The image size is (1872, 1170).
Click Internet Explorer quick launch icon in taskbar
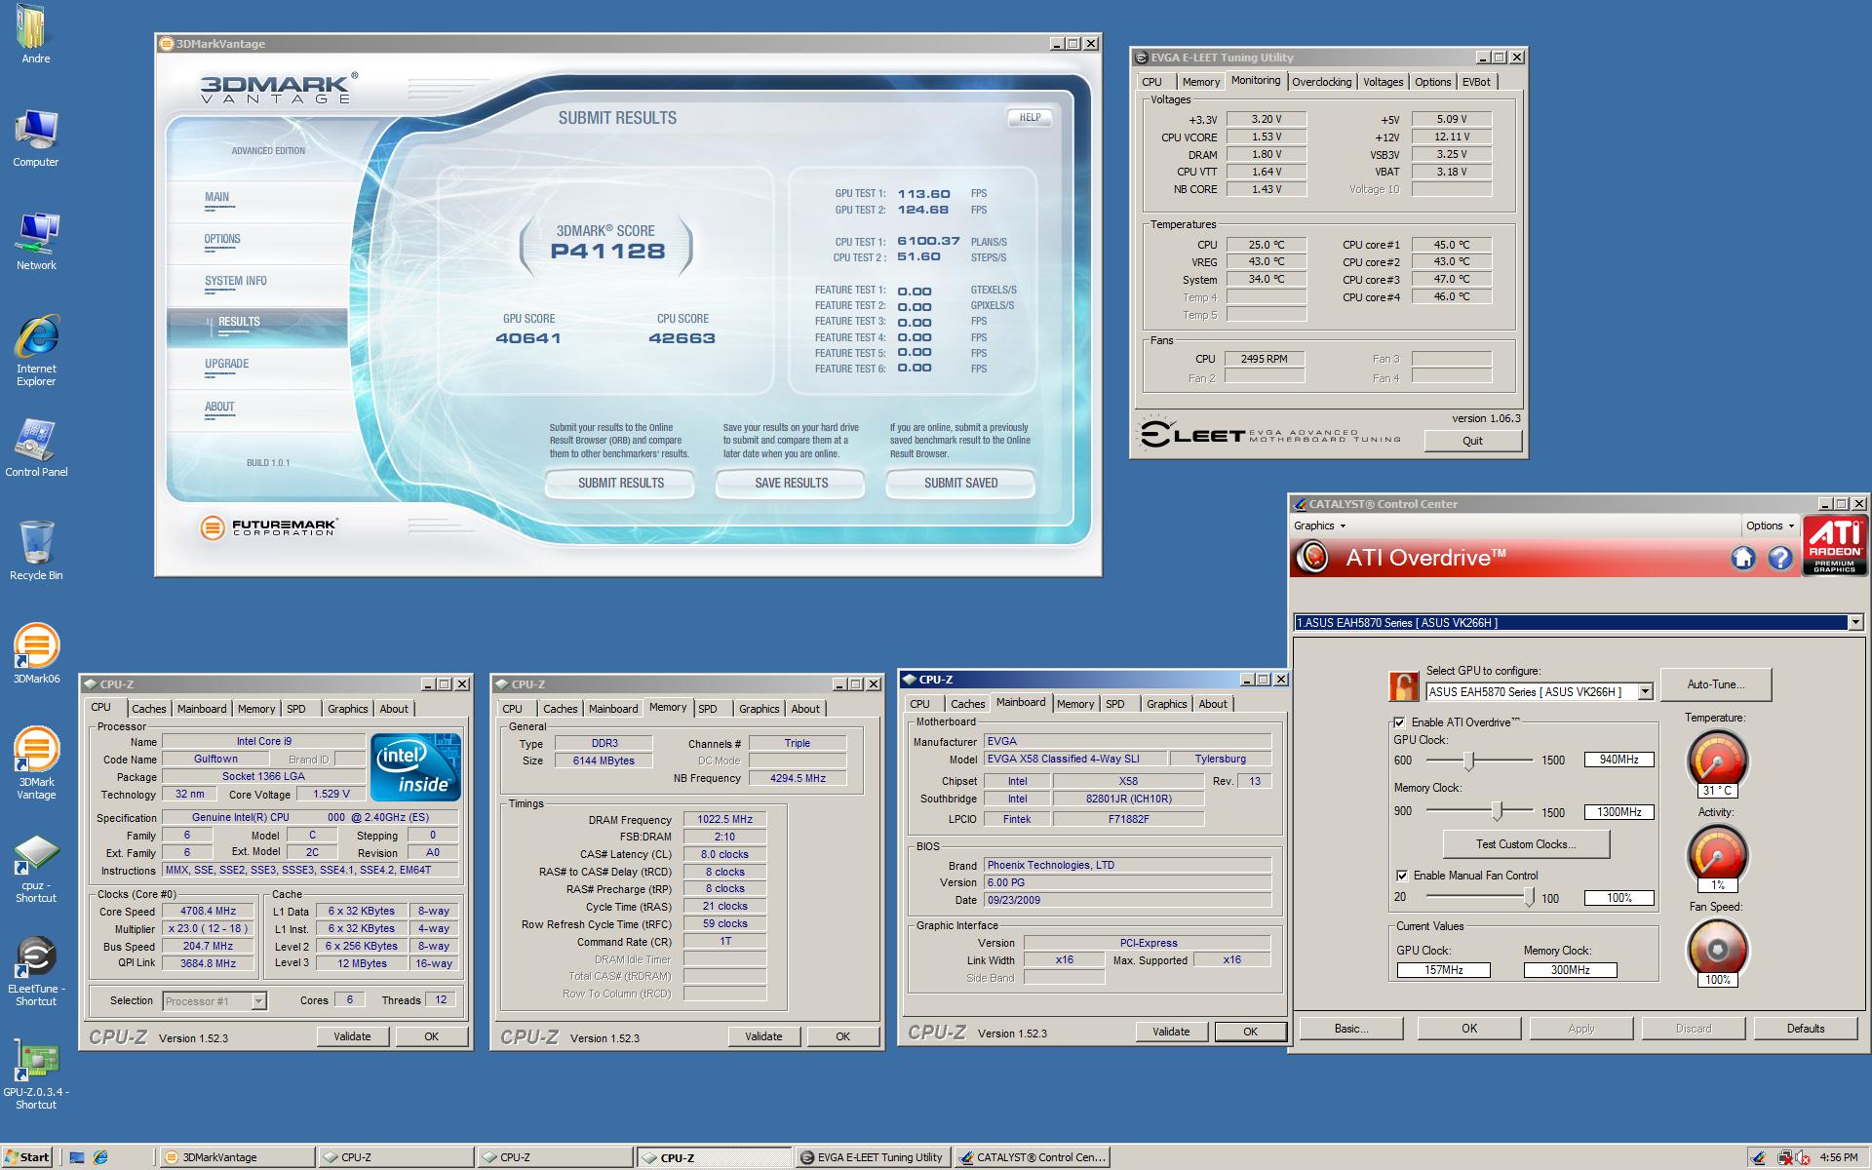tap(100, 1157)
